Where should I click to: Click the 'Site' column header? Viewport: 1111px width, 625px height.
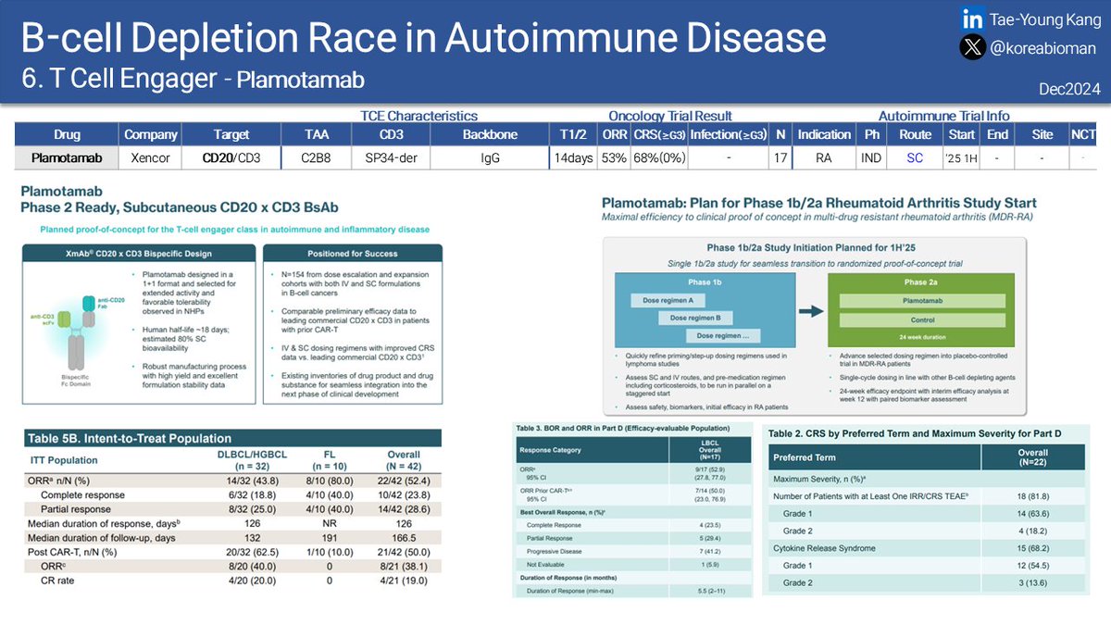pos(1042,134)
